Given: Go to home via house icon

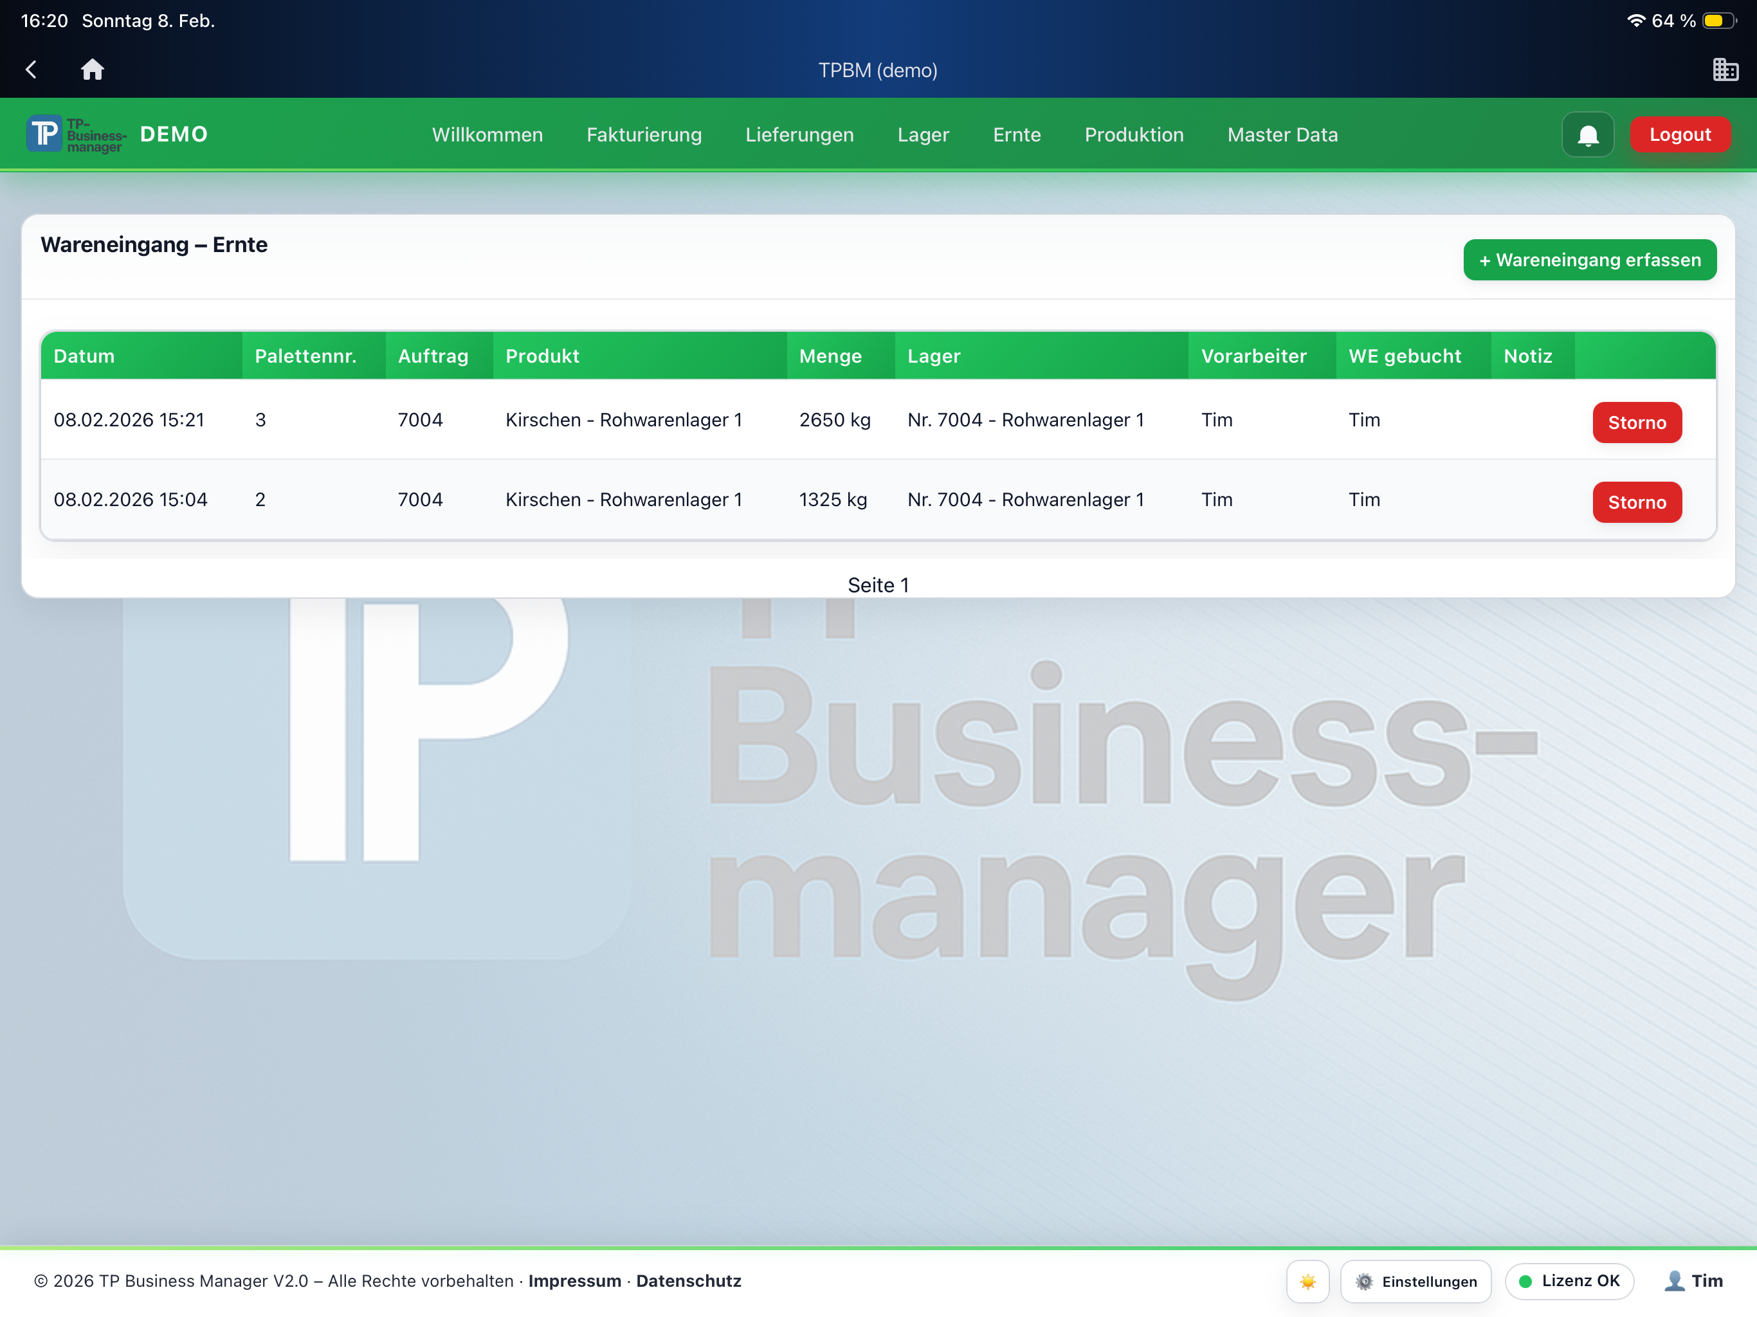Looking at the screenshot, I should coord(92,70).
